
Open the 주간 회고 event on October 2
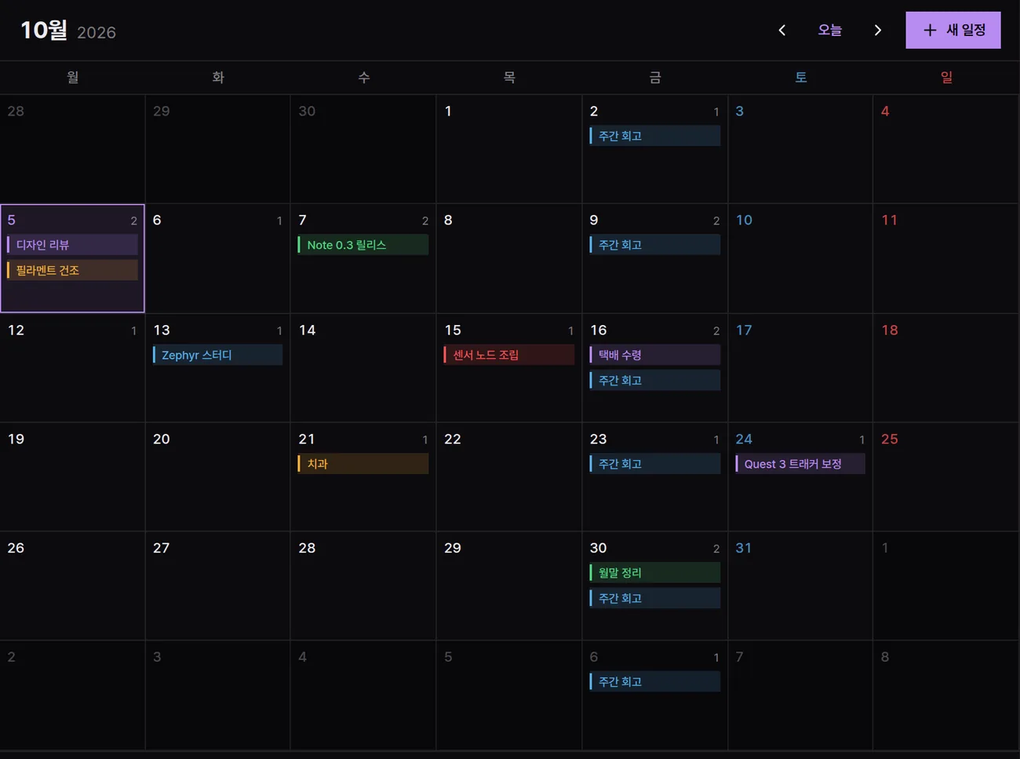pos(654,136)
